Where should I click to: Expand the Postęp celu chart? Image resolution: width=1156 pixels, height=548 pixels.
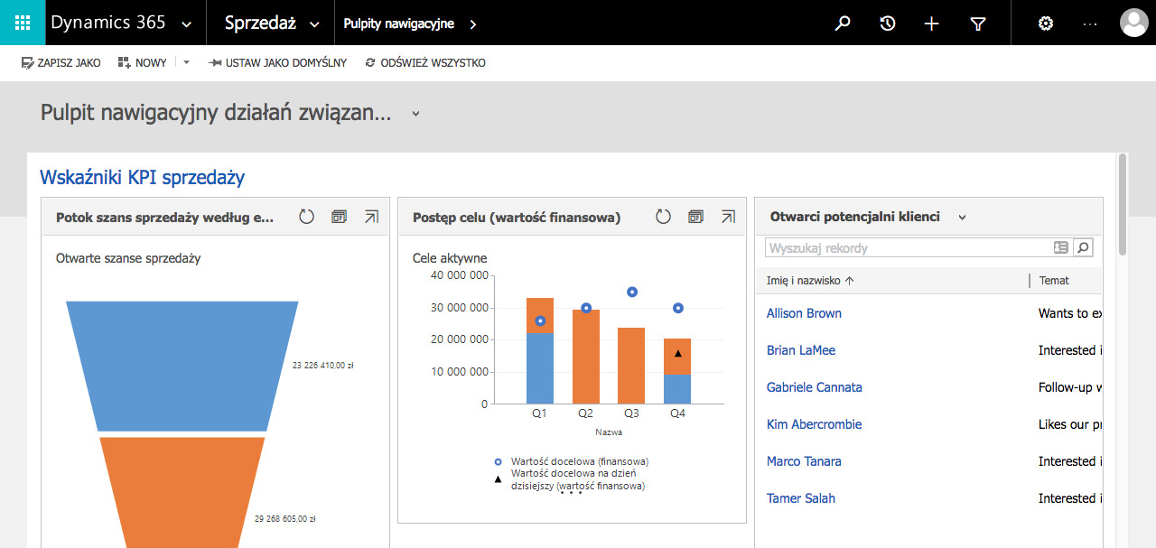coord(728,217)
